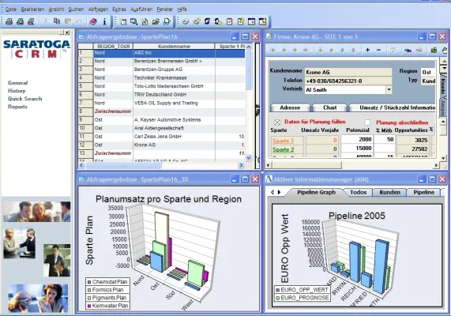Click AIM tab scroll-left arrow
This screenshot has height=316, width=451.
click(x=272, y=192)
